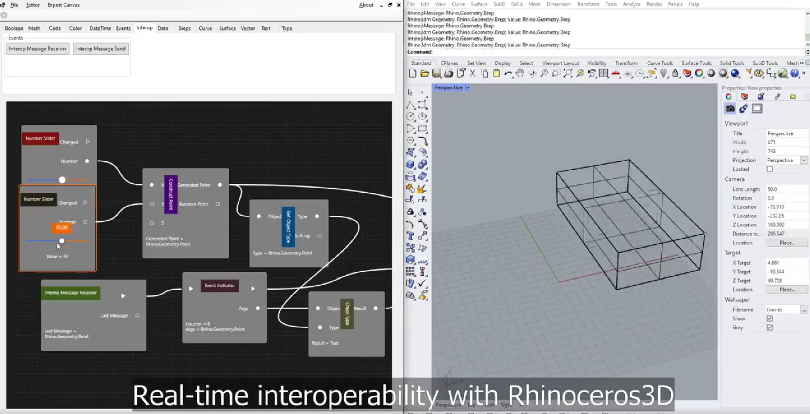Click the selected Number Slider handle at value 10

(62, 241)
